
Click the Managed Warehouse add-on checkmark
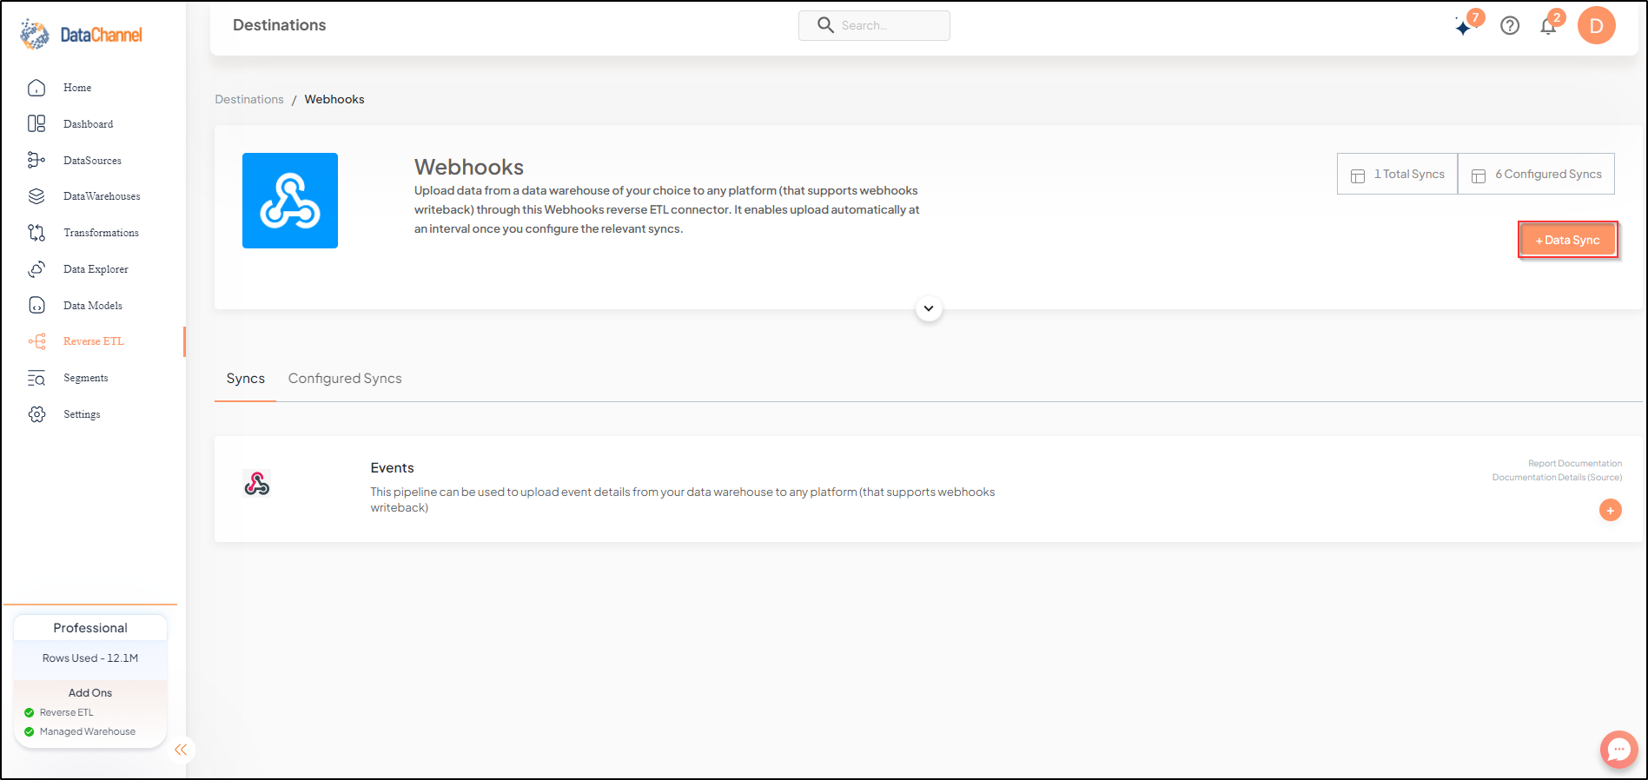(x=30, y=731)
